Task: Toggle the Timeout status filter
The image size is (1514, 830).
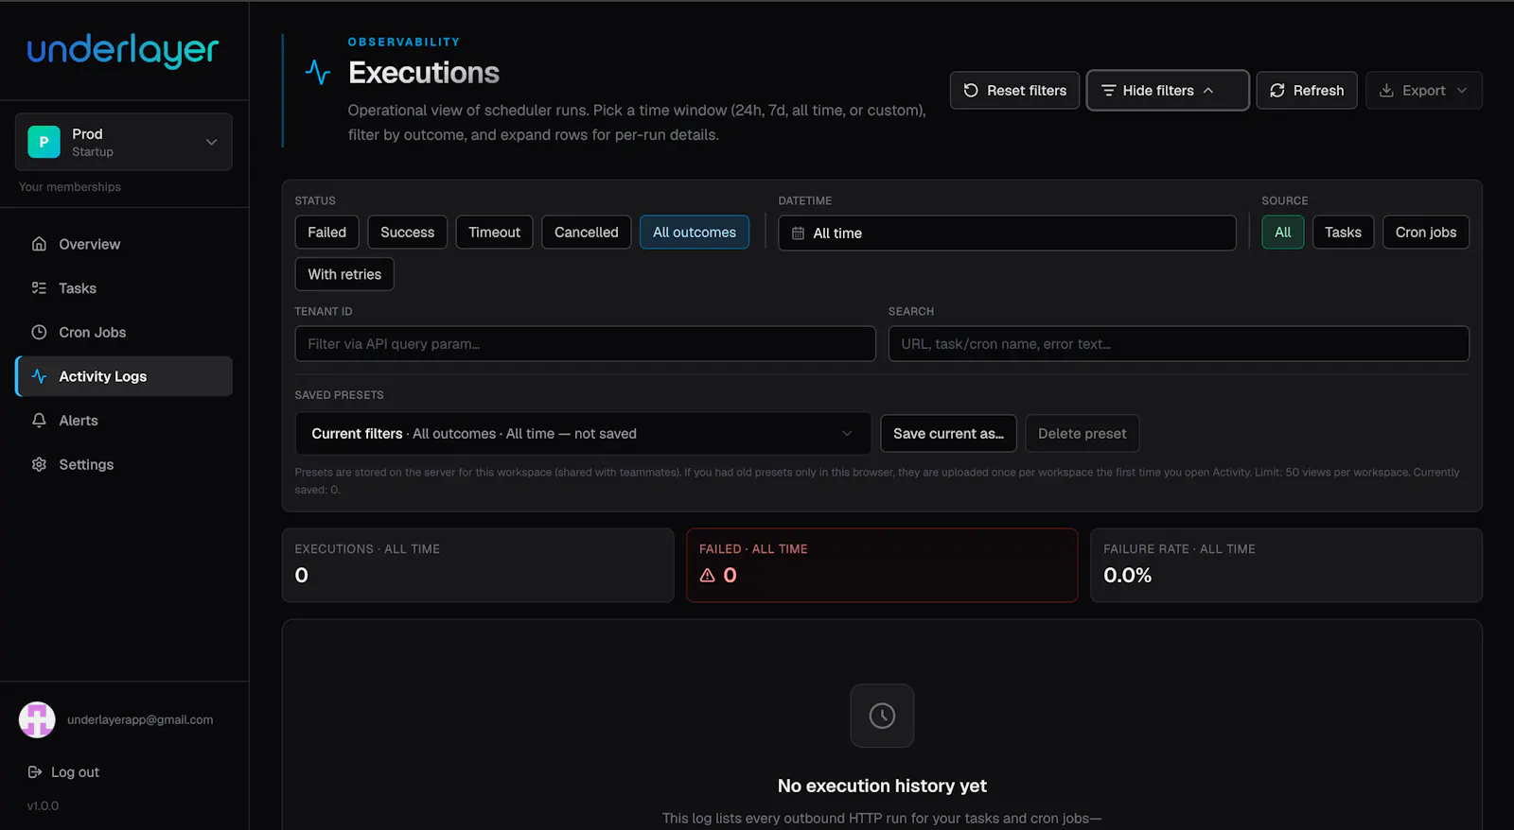Action: [x=494, y=233]
